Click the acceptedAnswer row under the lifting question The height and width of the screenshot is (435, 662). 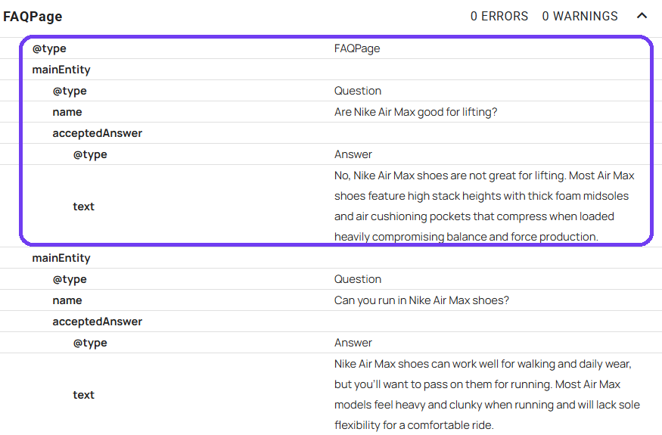(97, 133)
